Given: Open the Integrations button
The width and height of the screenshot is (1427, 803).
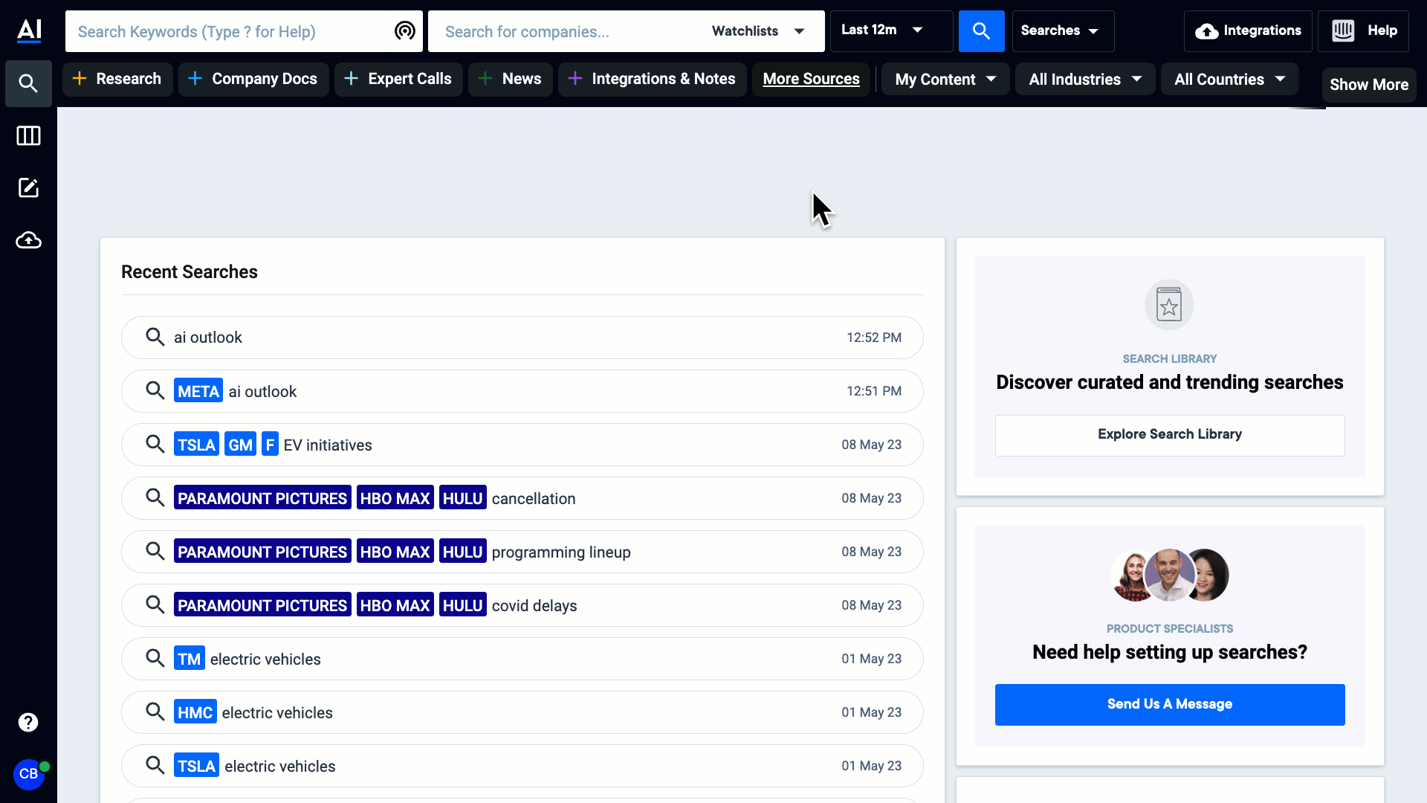Looking at the screenshot, I should (x=1248, y=30).
